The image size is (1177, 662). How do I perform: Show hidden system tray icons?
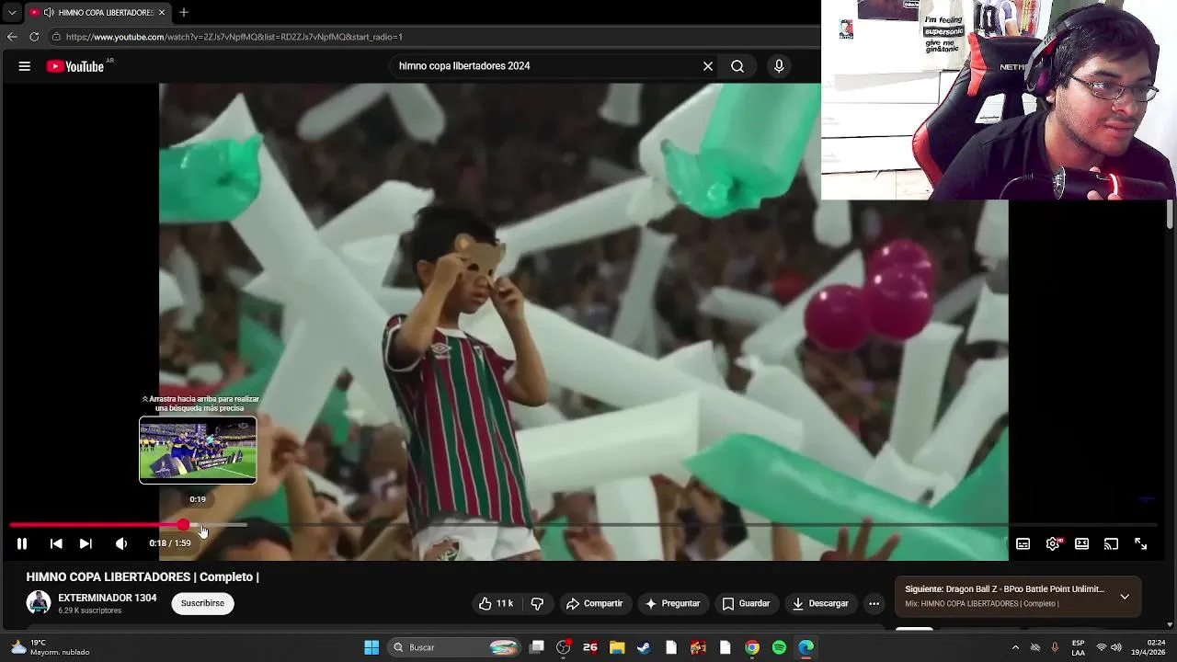pyautogui.click(x=1015, y=647)
